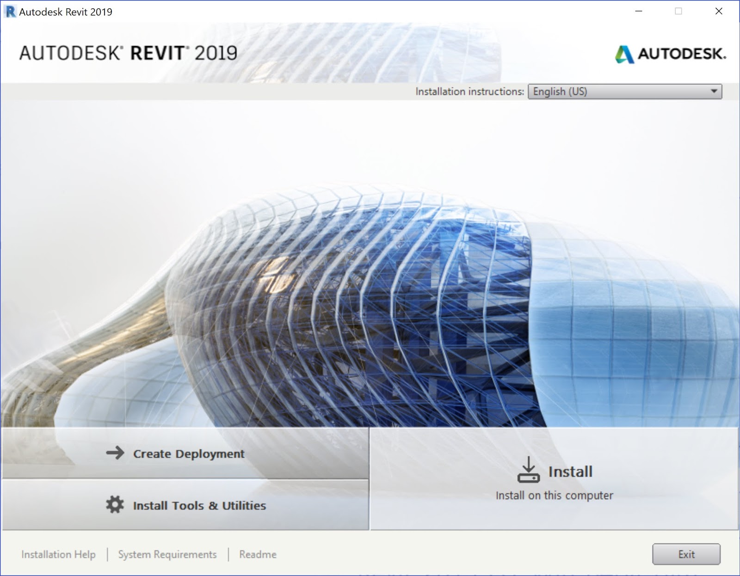
Task: Click the 'Install Tools & Utilities' label
Action: [199, 506]
